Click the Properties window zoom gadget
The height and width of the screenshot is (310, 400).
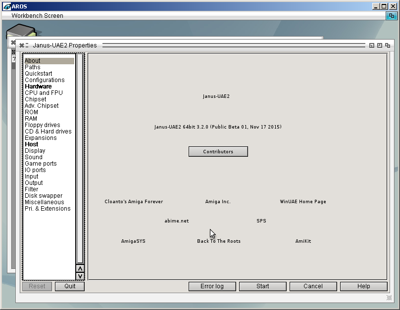click(380, 45)
